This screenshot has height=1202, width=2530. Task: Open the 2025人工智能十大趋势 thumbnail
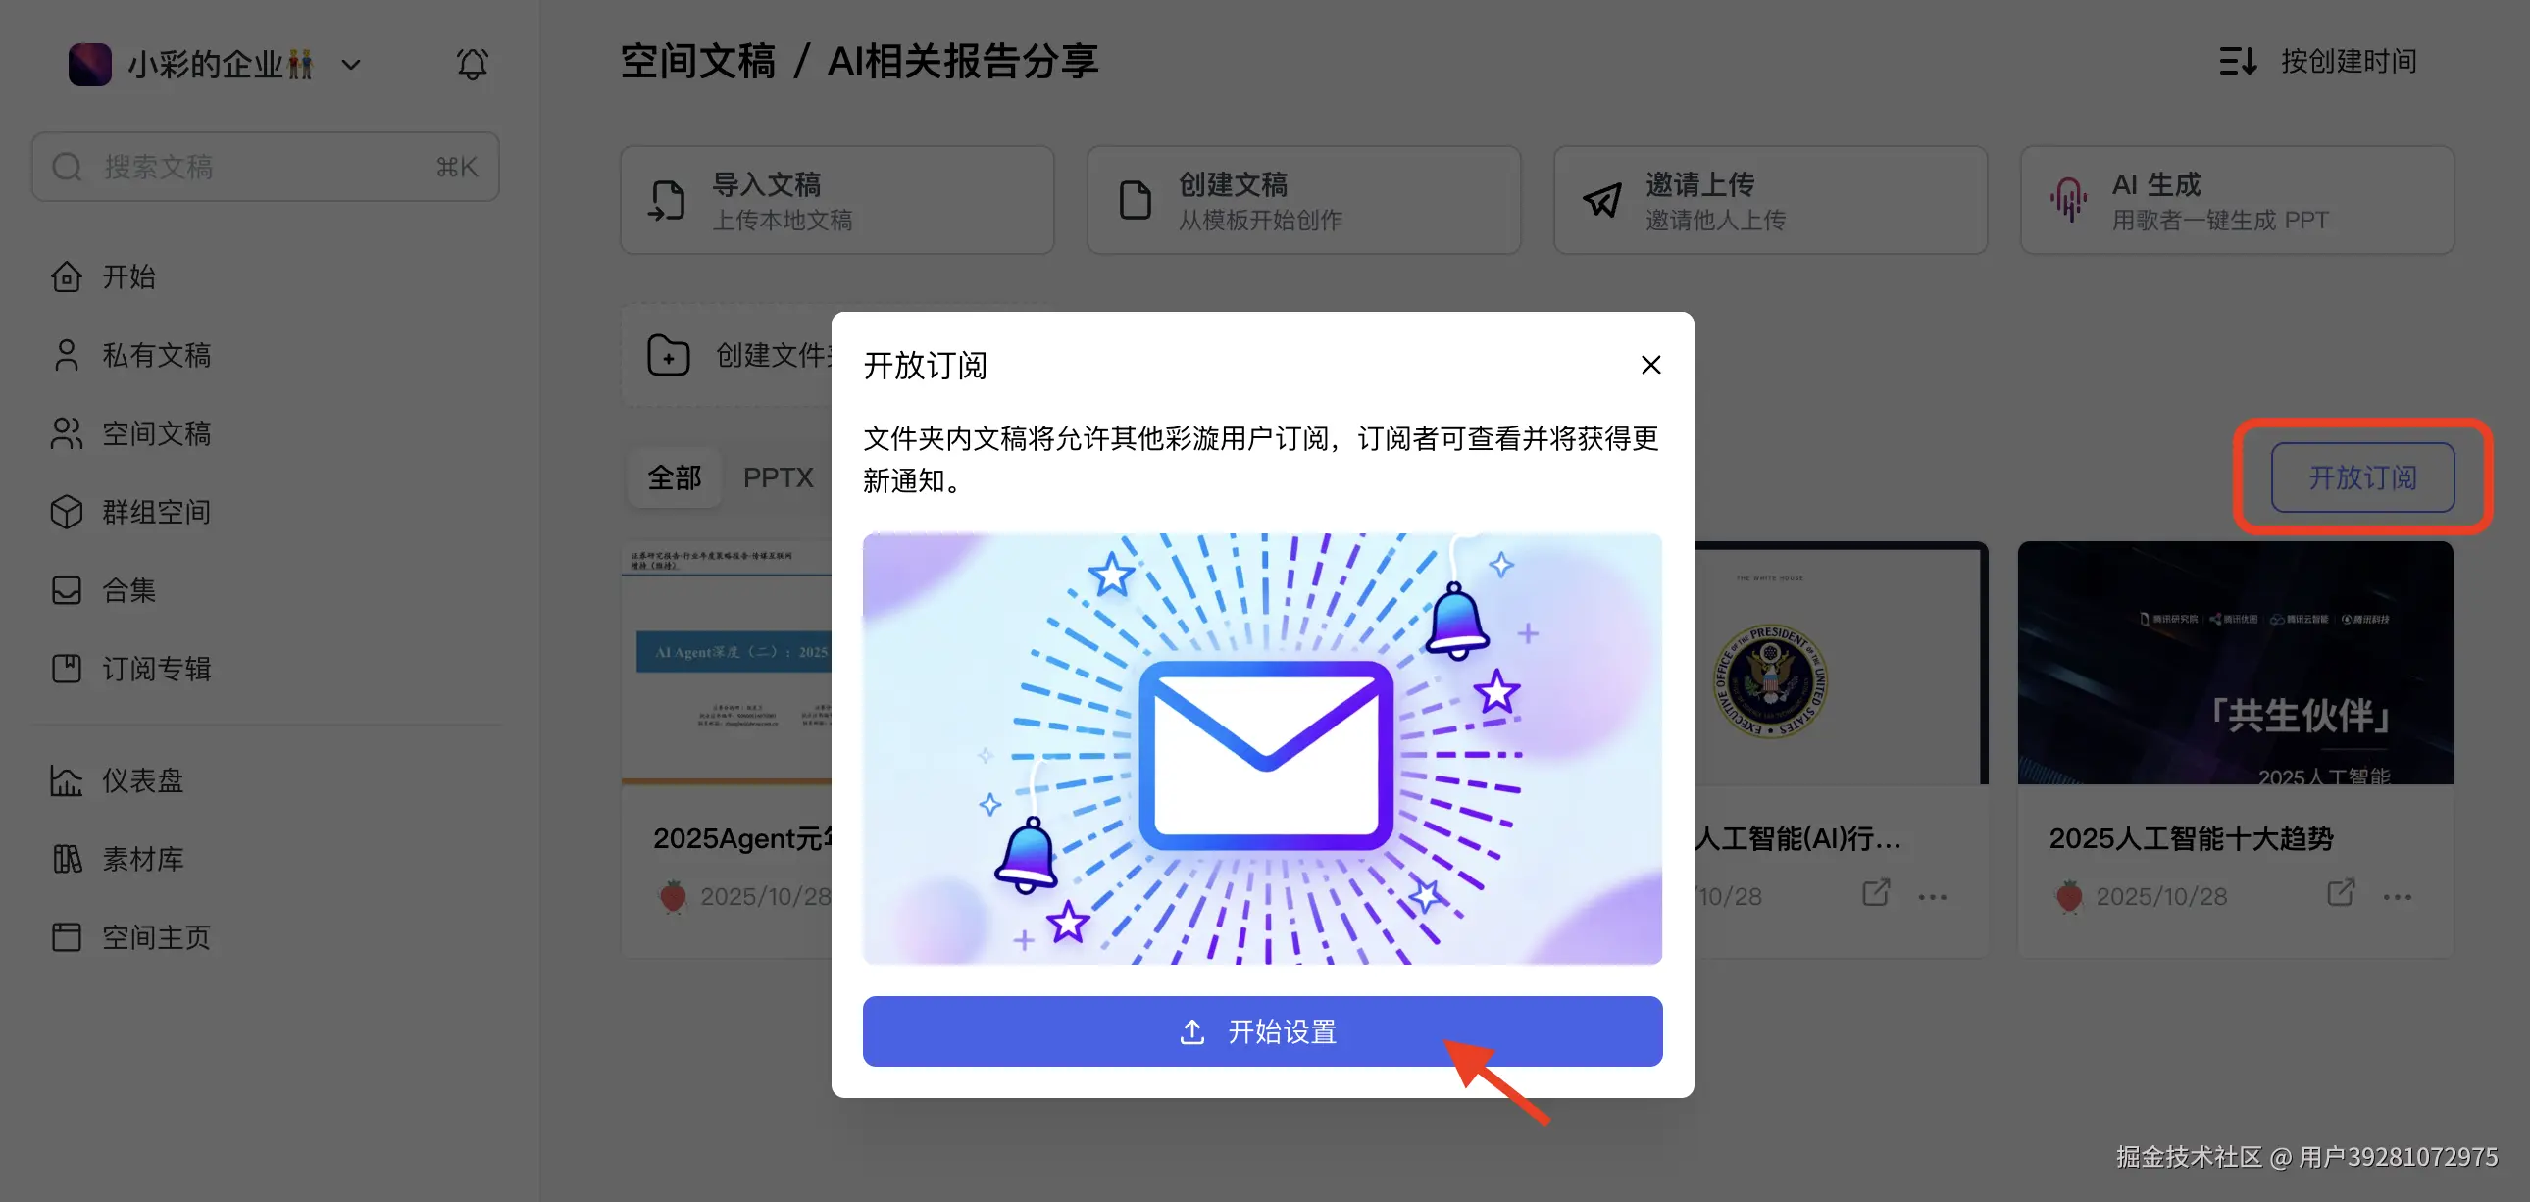click(x=2236, y=663)
